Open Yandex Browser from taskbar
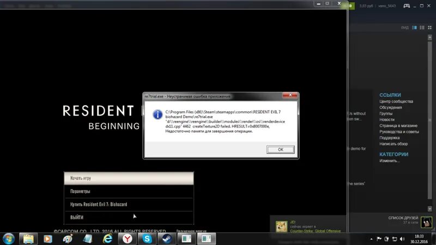The height and width of the screenshot is (245, 436). (x=127, y=239)
